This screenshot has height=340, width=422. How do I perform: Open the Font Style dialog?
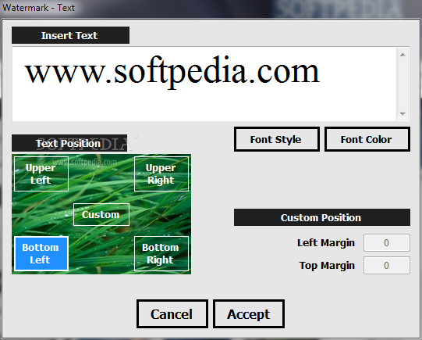pyautogui.click(x=277, y=139)
